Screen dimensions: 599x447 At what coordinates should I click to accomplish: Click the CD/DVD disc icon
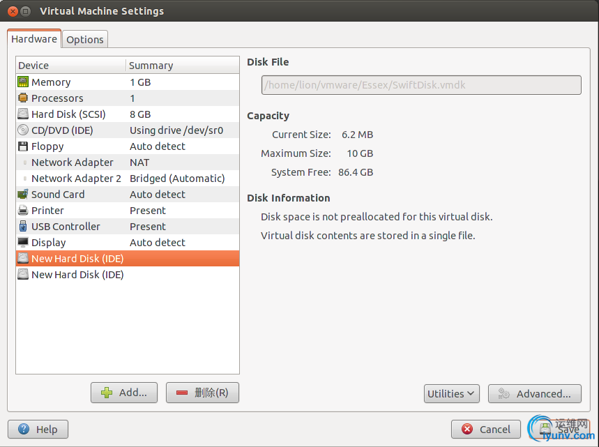[23, 130]
